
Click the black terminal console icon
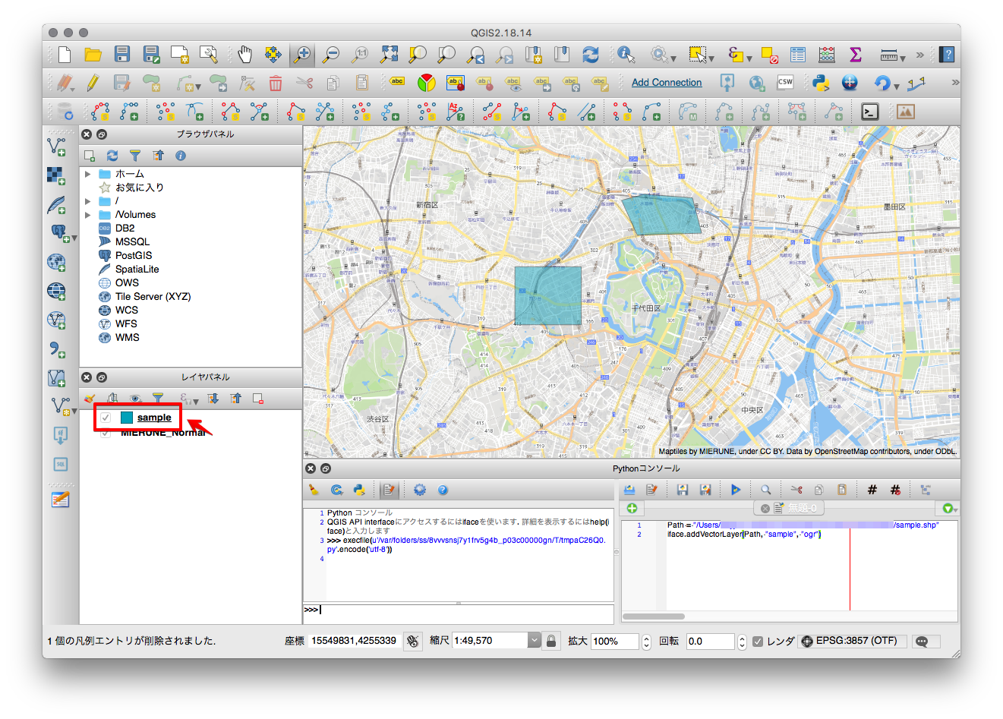click(x=870, y=112)
